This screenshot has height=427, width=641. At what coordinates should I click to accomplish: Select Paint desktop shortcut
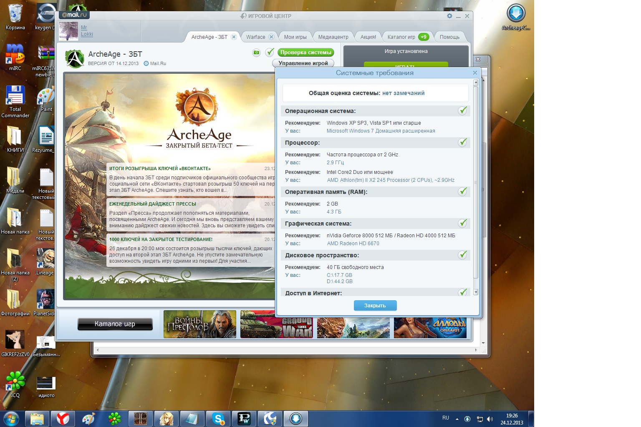pyautogui.click(x=46, y=99)
